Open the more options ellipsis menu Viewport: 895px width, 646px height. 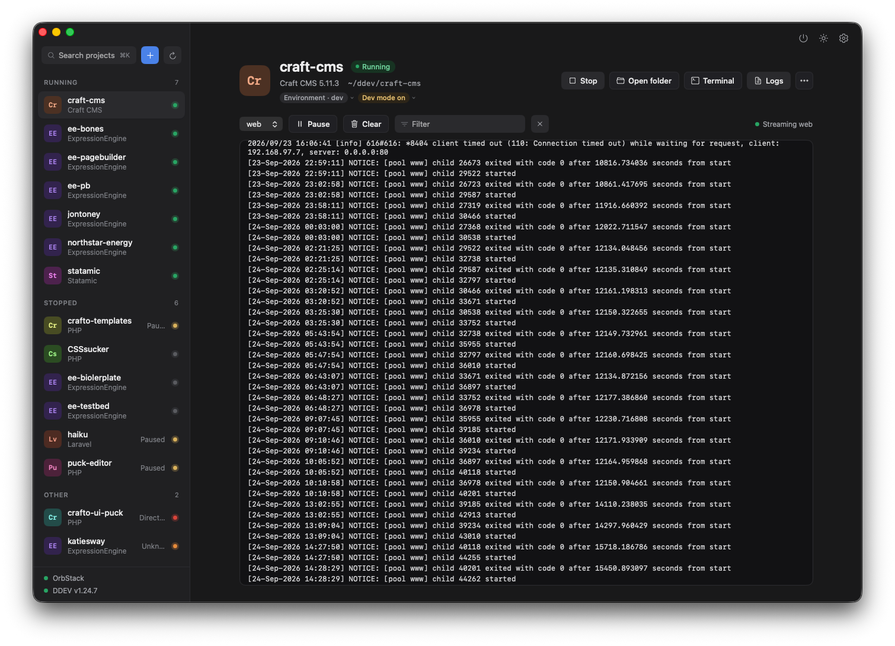(x=804, y=81)
